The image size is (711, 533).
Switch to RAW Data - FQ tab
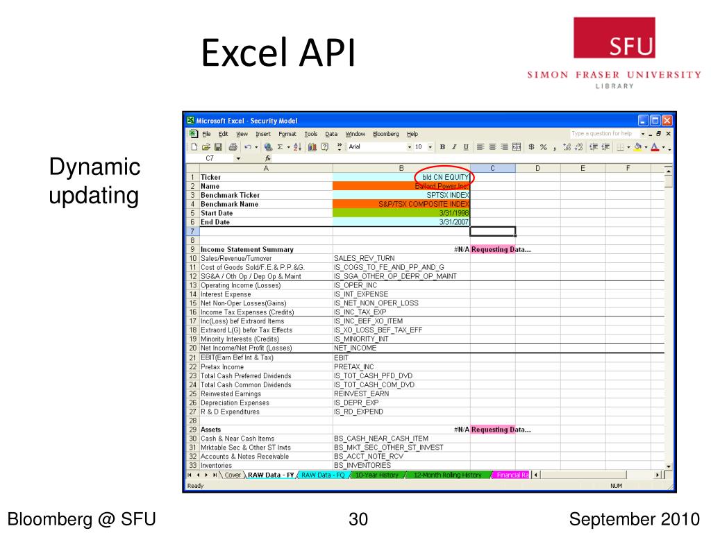(323, 475)
